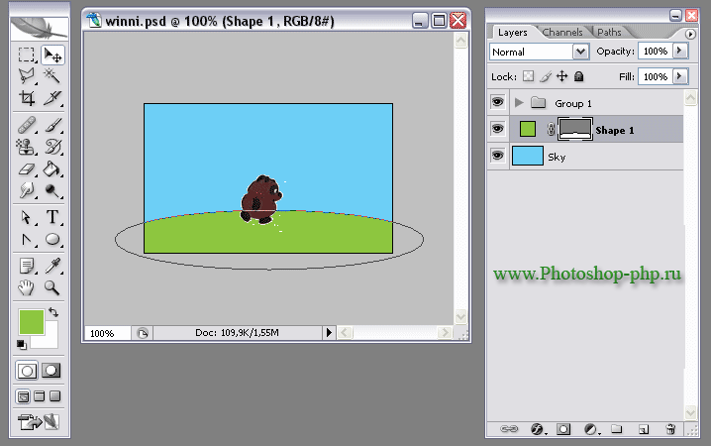The image size is (711, 446).
Task: Open the Opacity slider arrow
Action: click(679, 51)
